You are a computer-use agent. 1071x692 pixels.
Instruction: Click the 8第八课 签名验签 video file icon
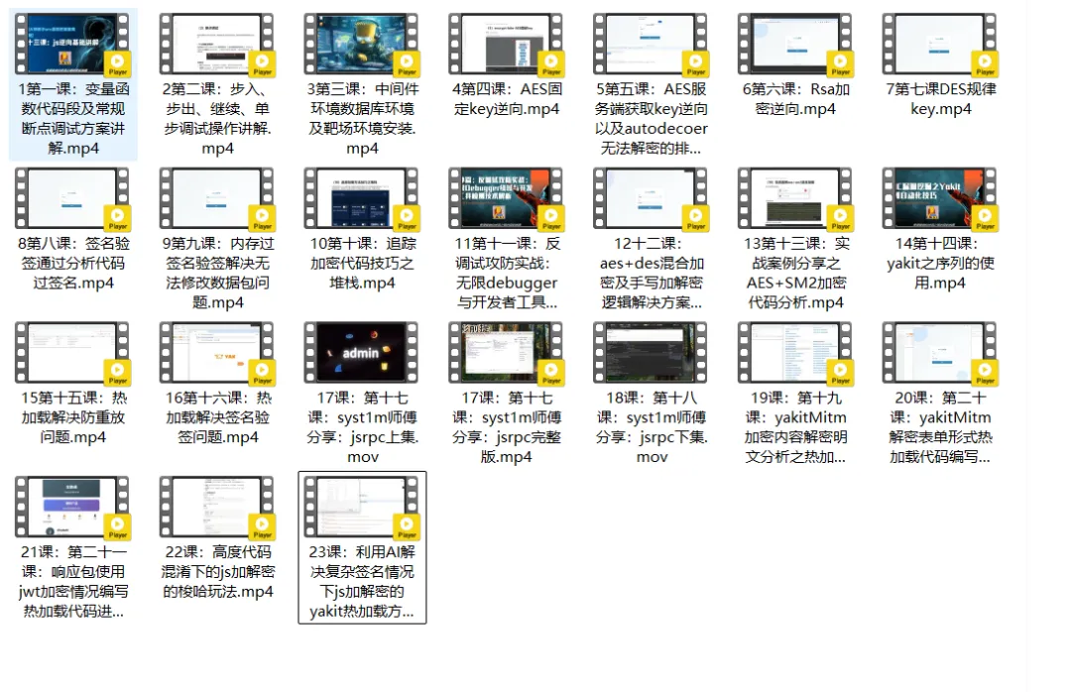pos(72,199)
